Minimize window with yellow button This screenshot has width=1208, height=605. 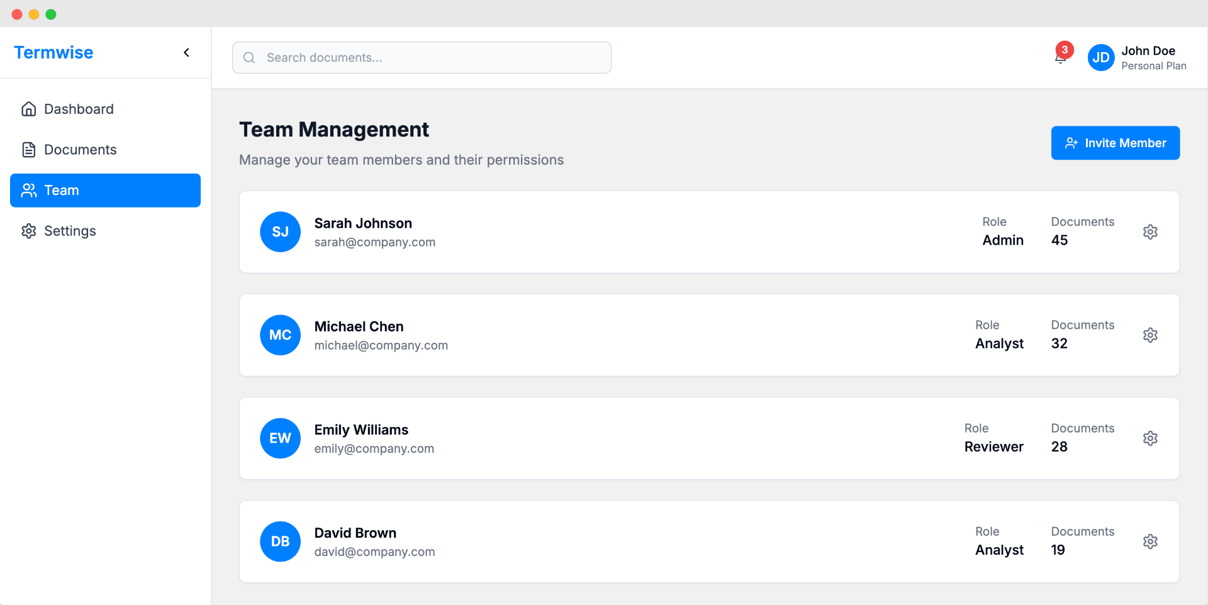(x=34, y=14)
